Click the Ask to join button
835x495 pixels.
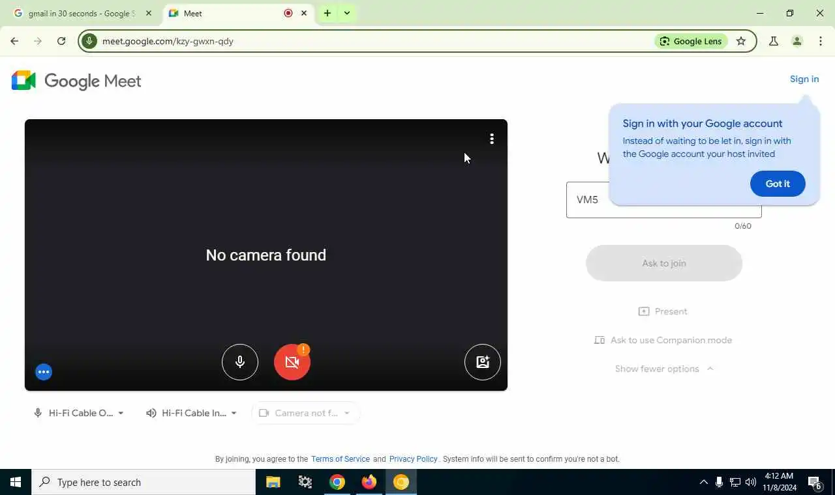coord(664,263)
